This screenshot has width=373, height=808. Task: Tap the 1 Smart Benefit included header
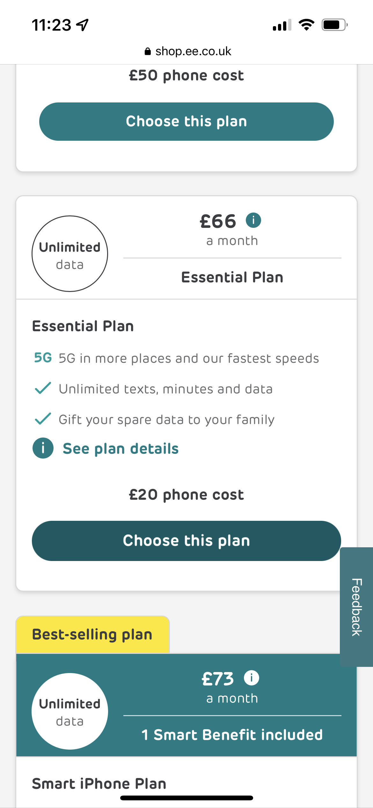(232, 735)
